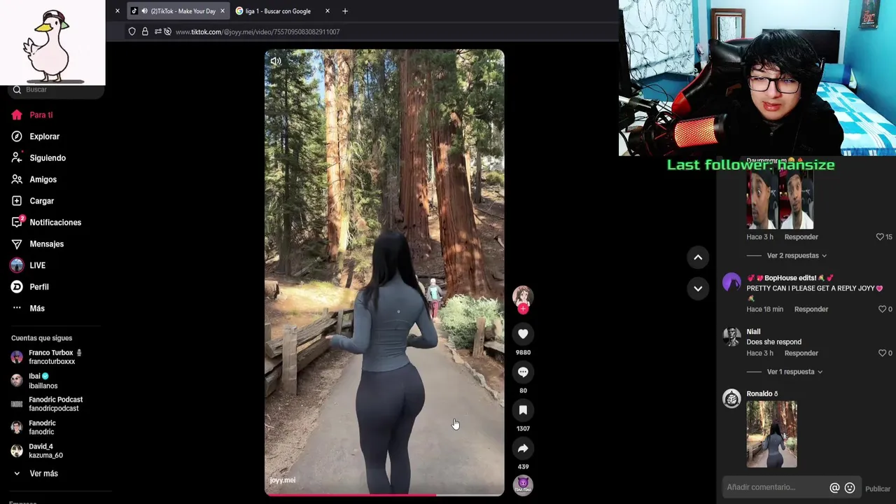Open reaction meme image in comments
The height and width of the screenshot is (504, 896).
pyautogui.click(x=780, y=200)
